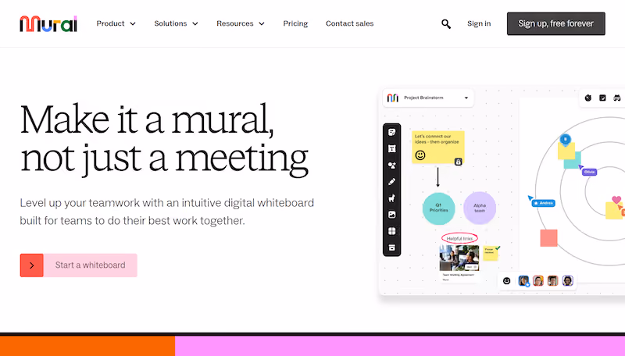Click the red arrow next to Start a whiteboard
The width and height of the screenshot is (625, 356).
pos(32,265)
